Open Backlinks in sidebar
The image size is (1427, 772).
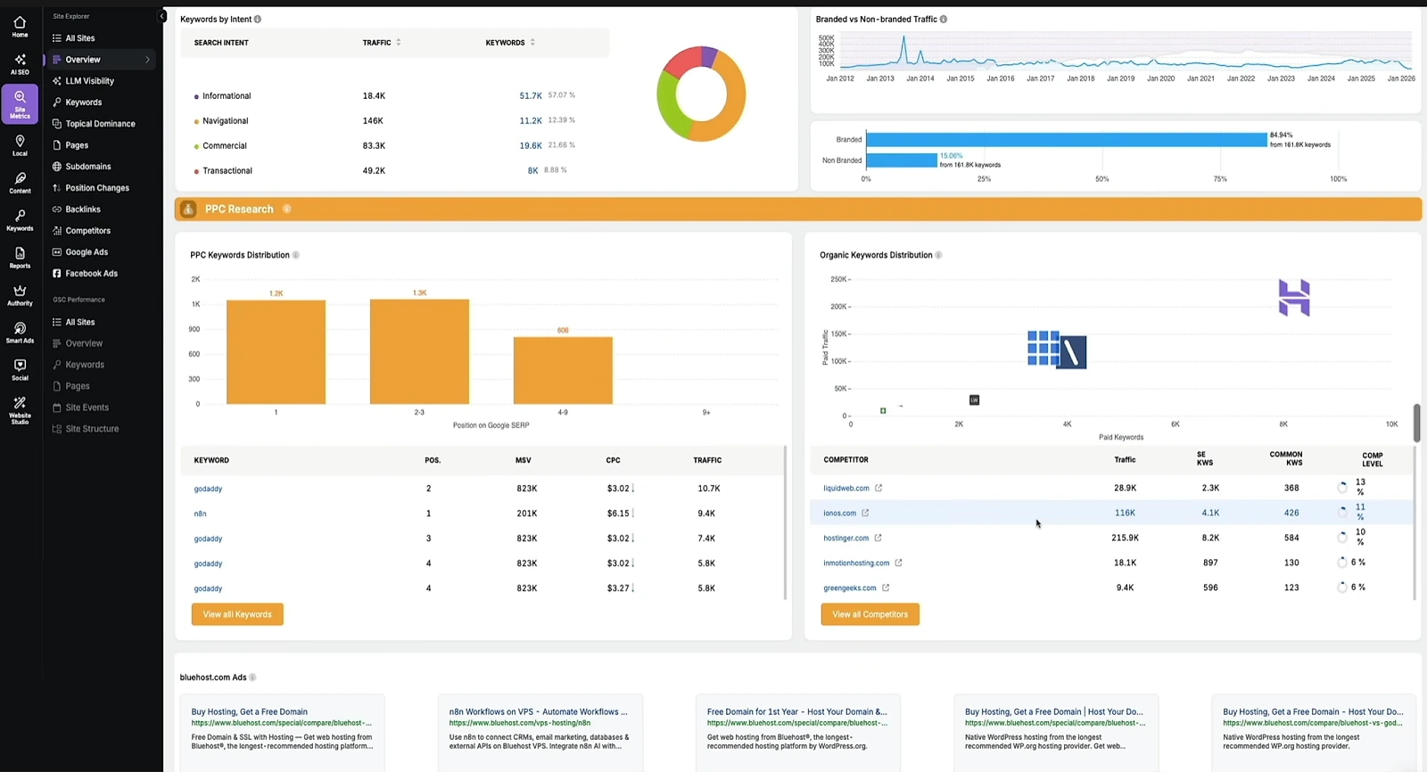pyautogui.click(x=82, y=209)
